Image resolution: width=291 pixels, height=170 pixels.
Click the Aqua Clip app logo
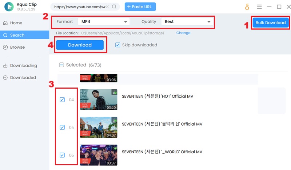9,7
